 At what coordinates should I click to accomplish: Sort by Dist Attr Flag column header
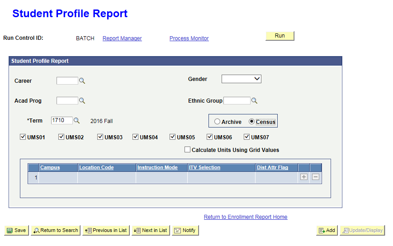[272, 167]
